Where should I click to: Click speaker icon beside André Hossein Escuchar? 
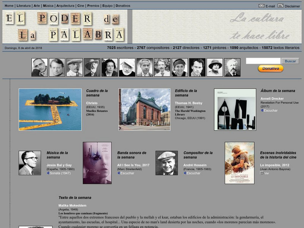tap(185, 173)
